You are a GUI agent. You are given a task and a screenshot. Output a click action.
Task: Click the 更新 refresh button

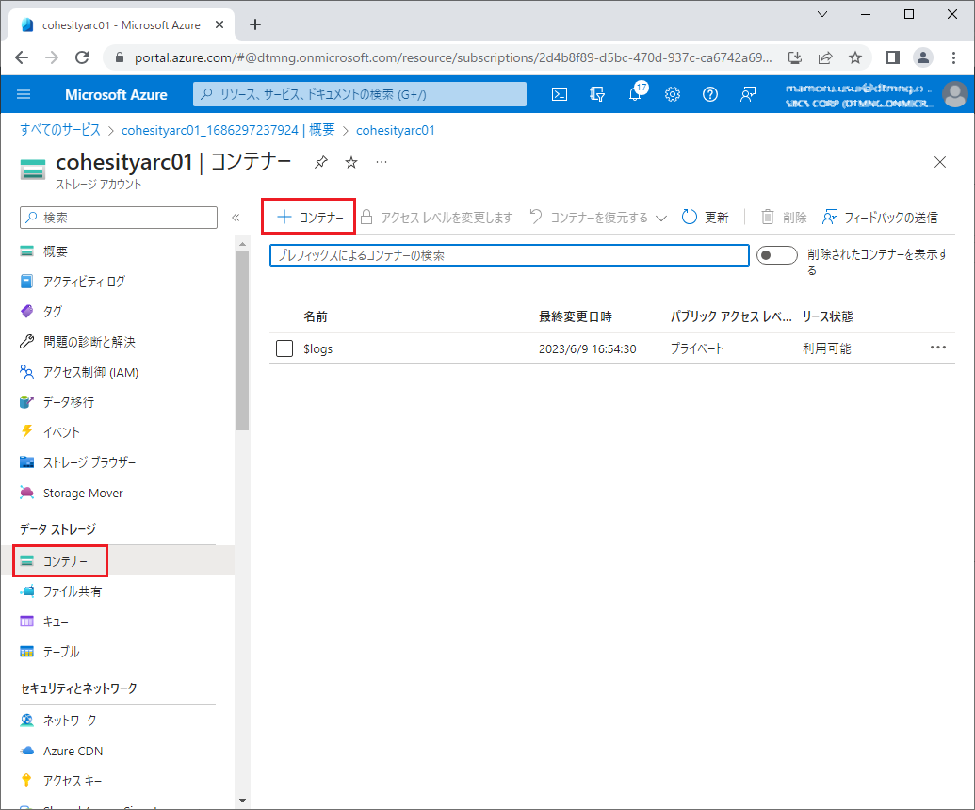pyautogui.click(x=706, y=218)
